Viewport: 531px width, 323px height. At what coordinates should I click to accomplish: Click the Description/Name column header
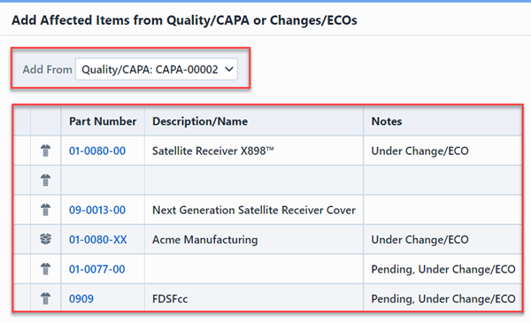point(254,121)
